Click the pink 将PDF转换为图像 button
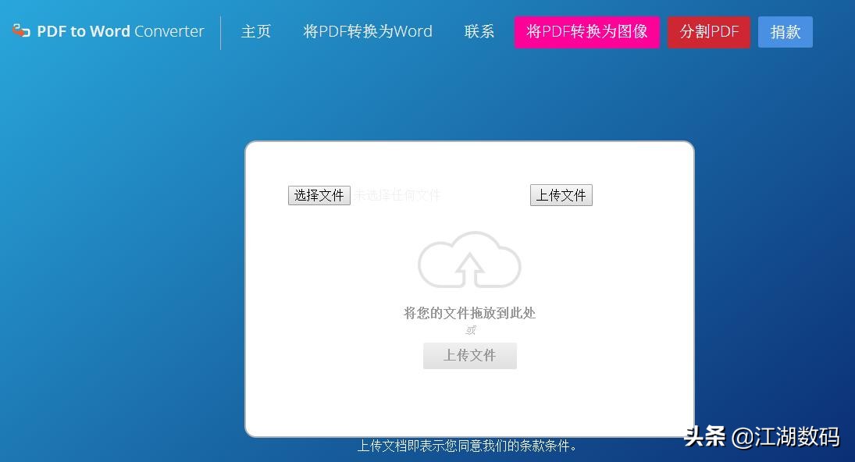Image resolution: width=855 pixels, height=462 pixels. [587, 32]
